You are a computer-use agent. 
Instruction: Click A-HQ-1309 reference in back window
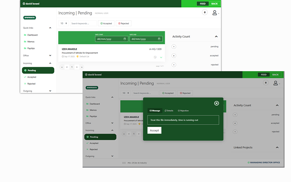[x=155, y=49]
